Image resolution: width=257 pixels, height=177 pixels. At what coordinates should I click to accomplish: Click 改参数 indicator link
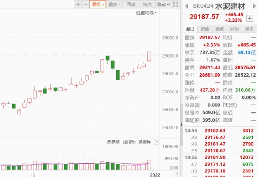click(x=113, y=142)
